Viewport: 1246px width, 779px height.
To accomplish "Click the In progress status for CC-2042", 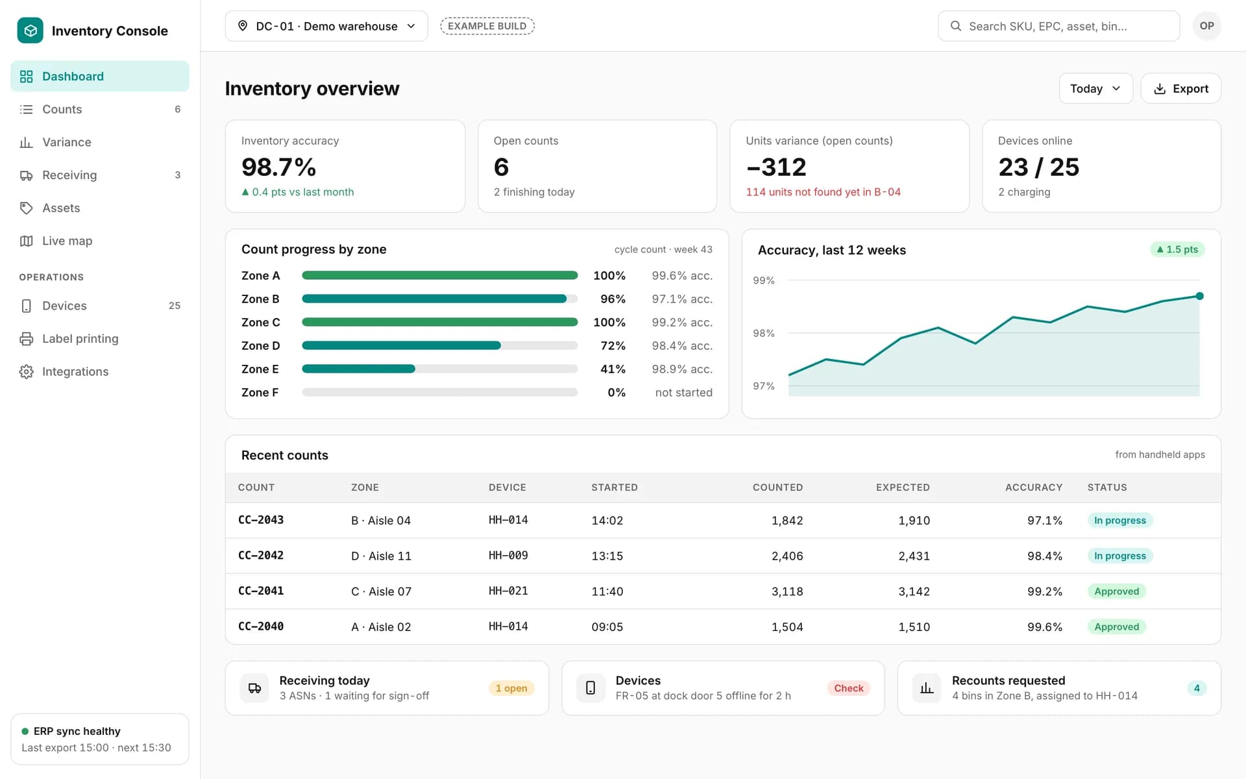I will click(1119, 556).
